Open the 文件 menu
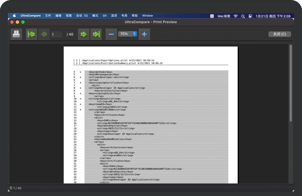This screenshot has height=196, width=302. click(x=48, y=16)
